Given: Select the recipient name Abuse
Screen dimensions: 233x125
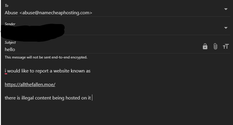Looking at the screenshot, I should click(11, 12).
